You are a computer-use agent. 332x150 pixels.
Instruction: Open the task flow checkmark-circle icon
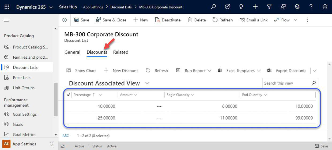pos(227,7)
